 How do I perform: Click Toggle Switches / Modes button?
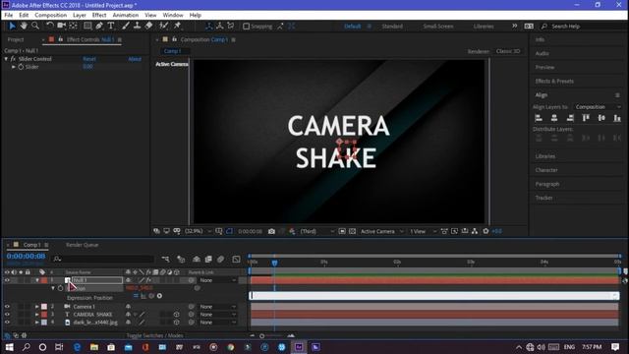(155, 335)
